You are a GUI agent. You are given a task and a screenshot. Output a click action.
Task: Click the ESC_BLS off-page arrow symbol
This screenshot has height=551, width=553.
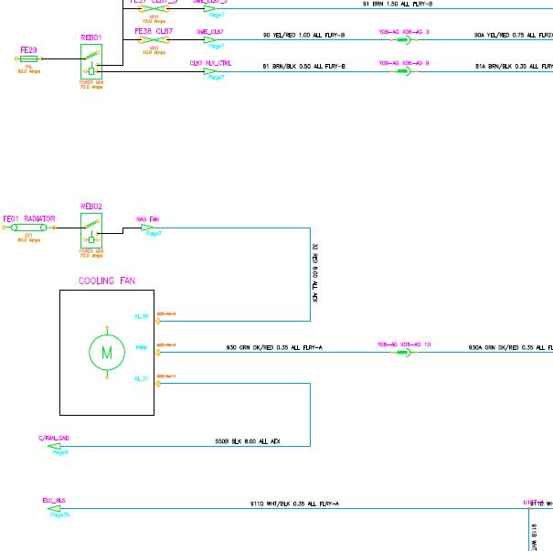(54, 509)
